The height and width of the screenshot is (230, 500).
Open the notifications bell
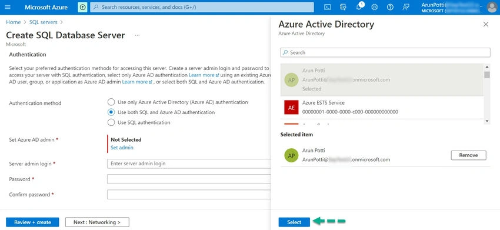pos(359,7)
